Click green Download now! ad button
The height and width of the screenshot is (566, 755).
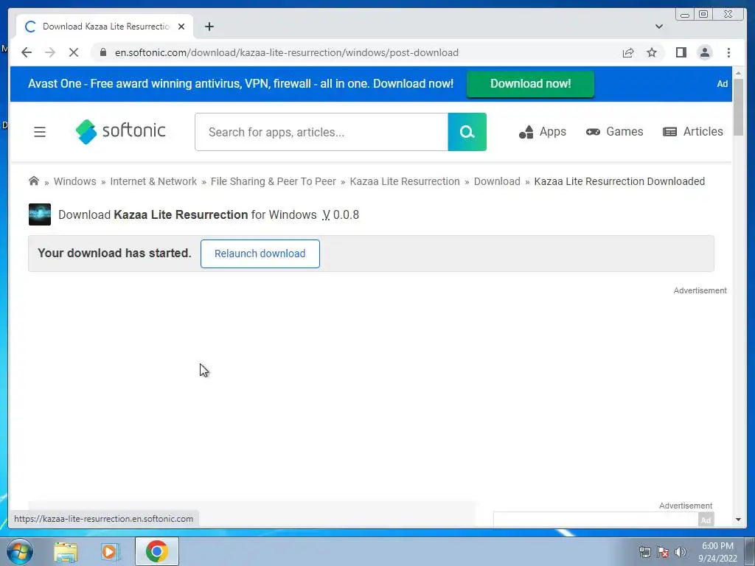tap(530, 84)
